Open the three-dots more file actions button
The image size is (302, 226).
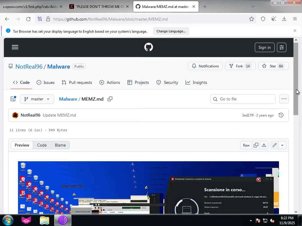284,99
